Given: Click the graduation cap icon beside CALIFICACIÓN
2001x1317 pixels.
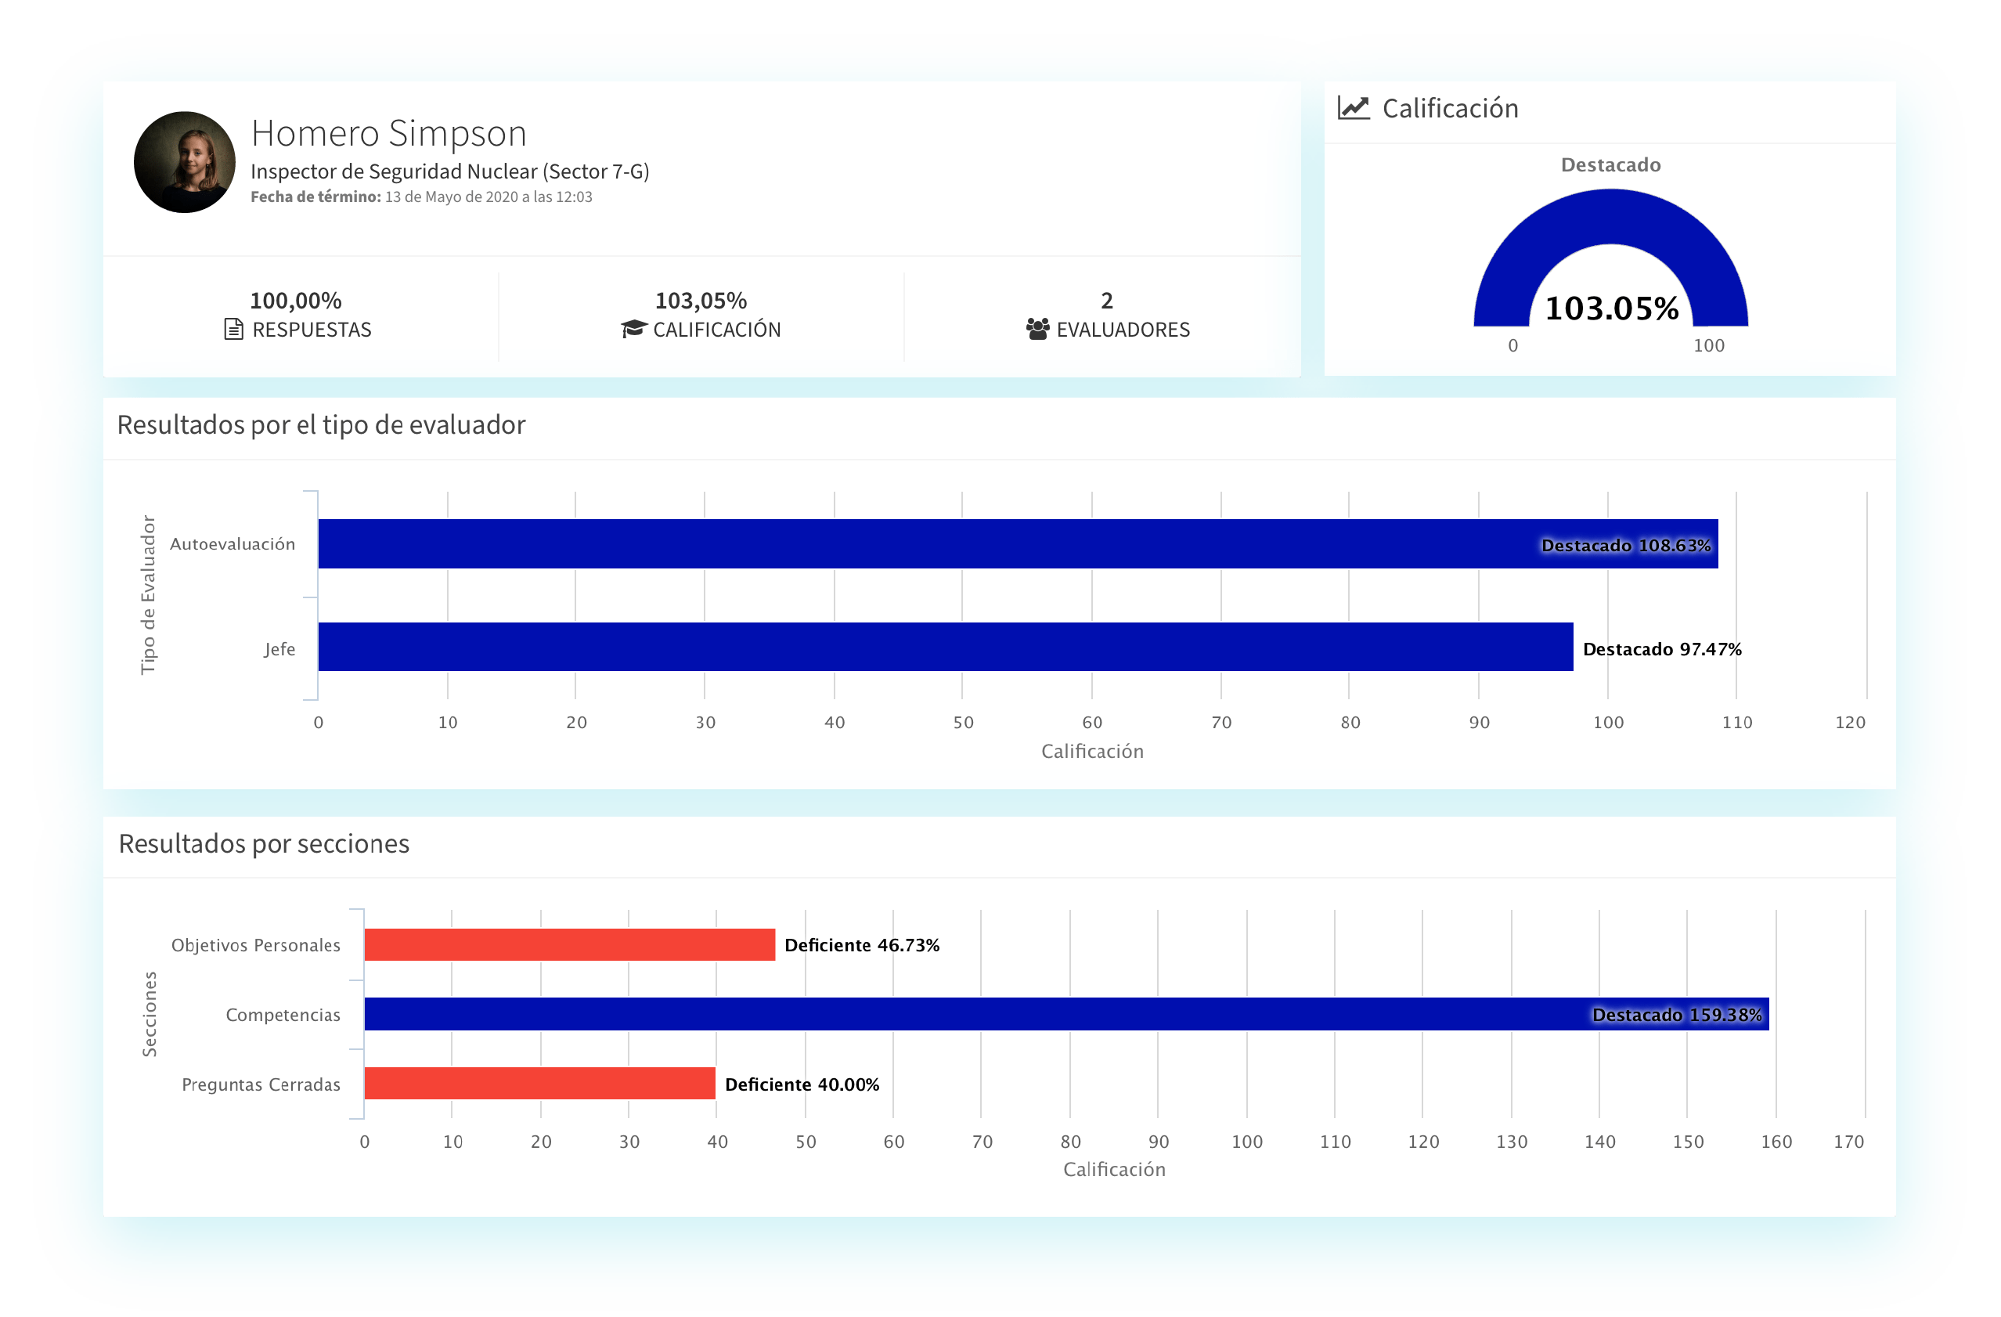Looking at the screenshot, I should click(x=634, y=329).
